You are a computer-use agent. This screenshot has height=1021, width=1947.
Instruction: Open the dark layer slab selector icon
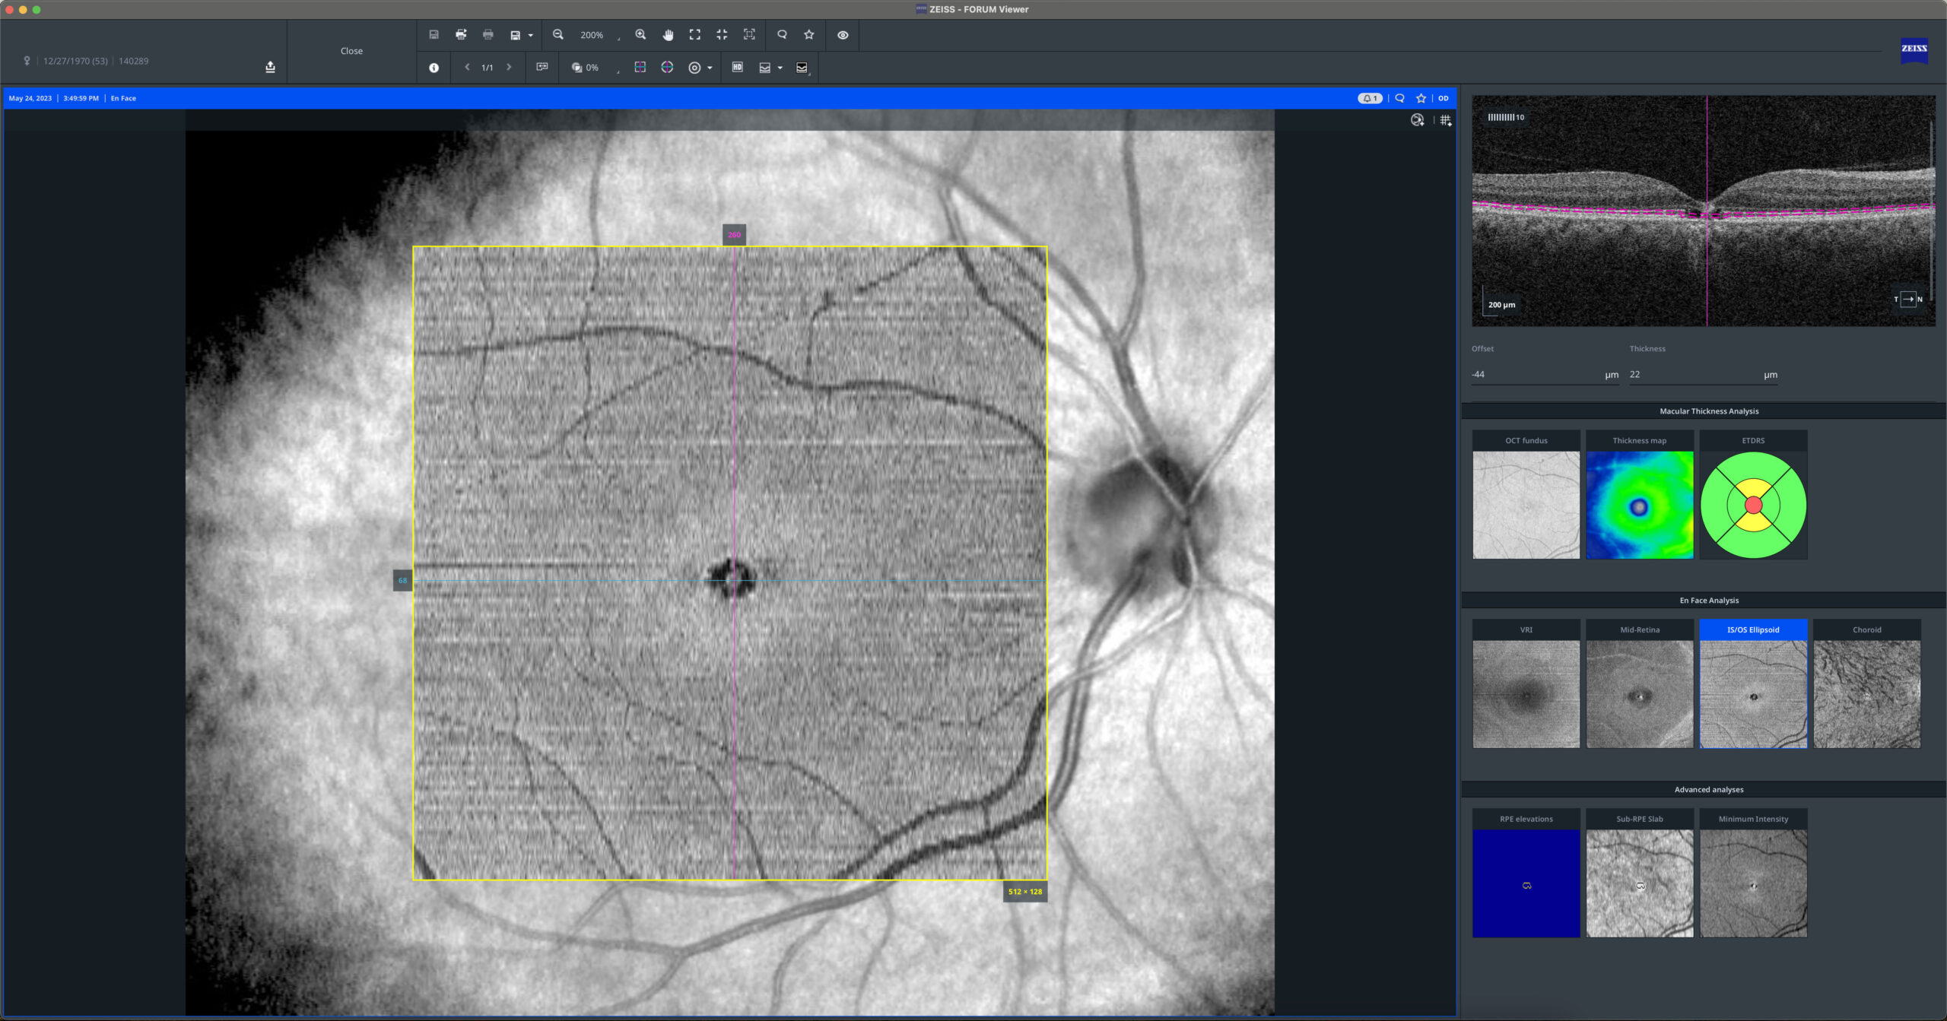pyautogui.click(x=802, y=68)
